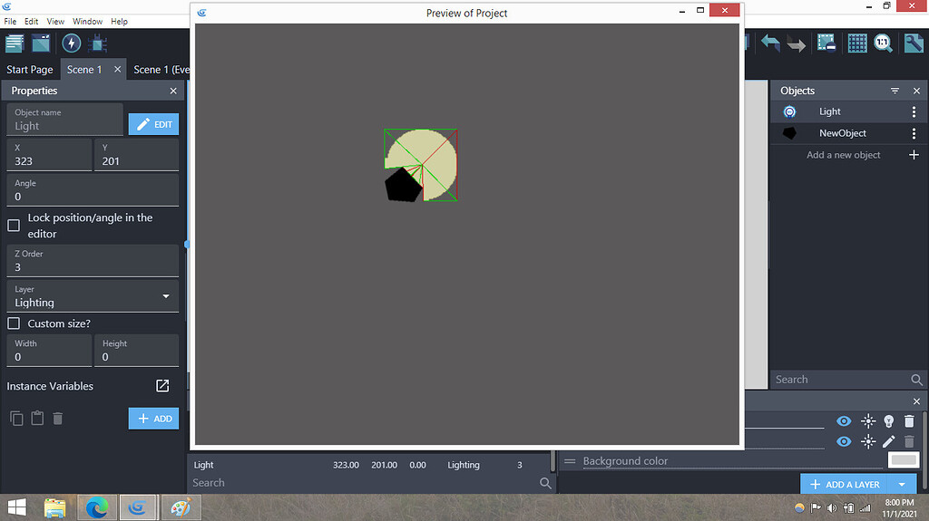Toggle visibility of the first layer
Image resolution: width=929 pixels, height=521 pixels.
coord(844,421)
